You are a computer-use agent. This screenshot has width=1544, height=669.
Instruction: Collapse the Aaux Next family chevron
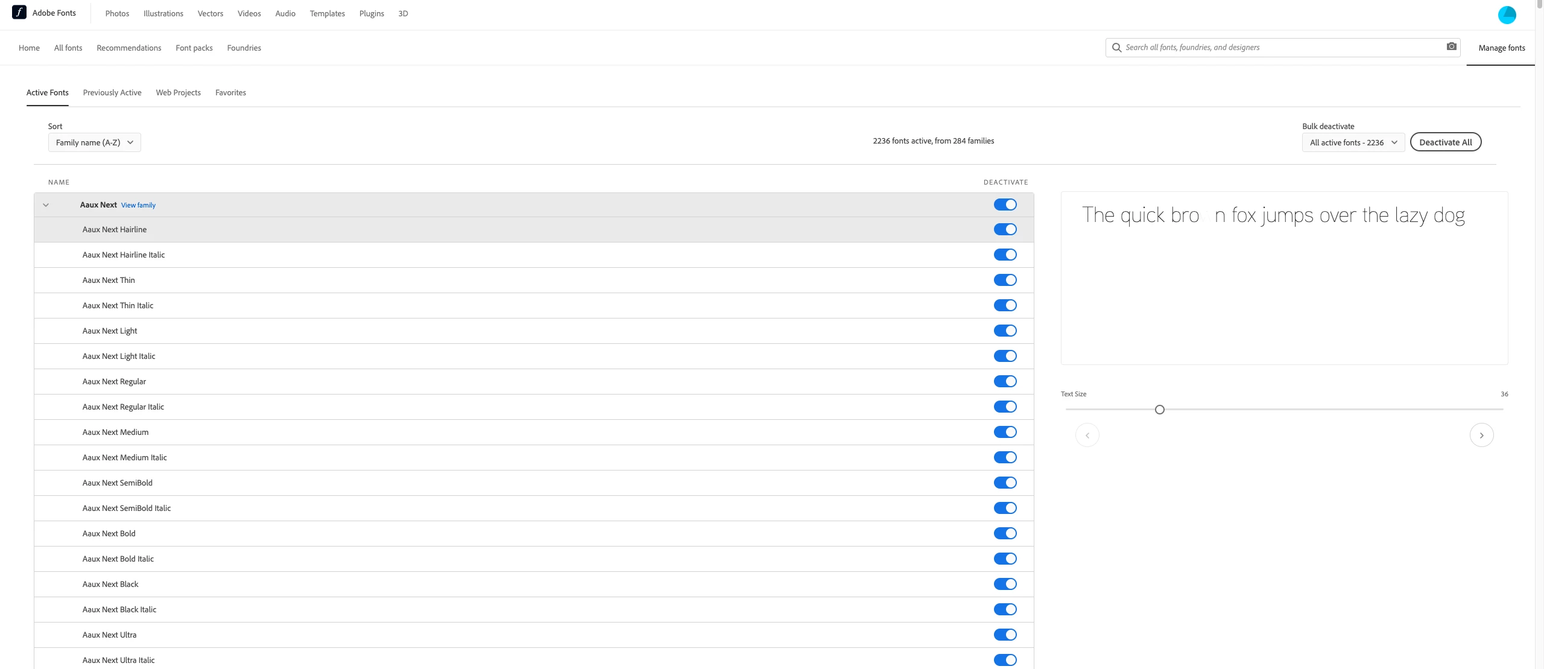46,205
